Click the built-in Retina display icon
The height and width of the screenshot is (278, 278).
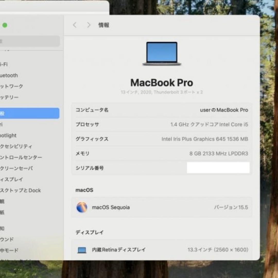[x=82, y=250]
